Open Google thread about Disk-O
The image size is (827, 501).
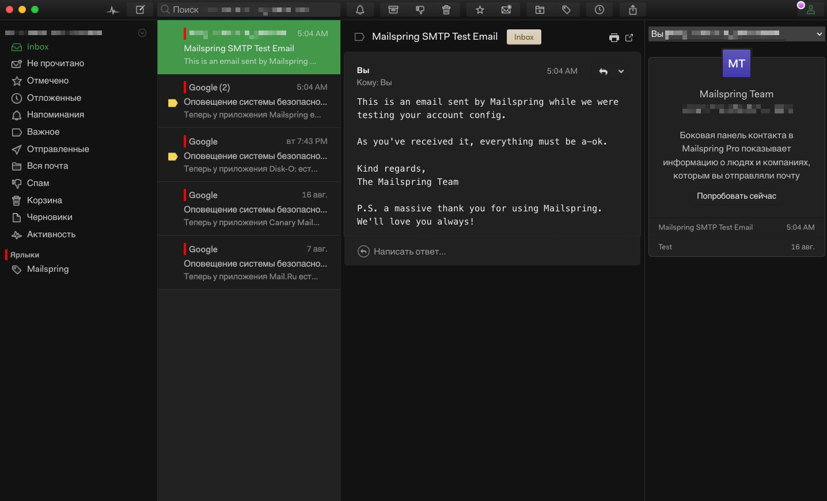pos(249,155)
